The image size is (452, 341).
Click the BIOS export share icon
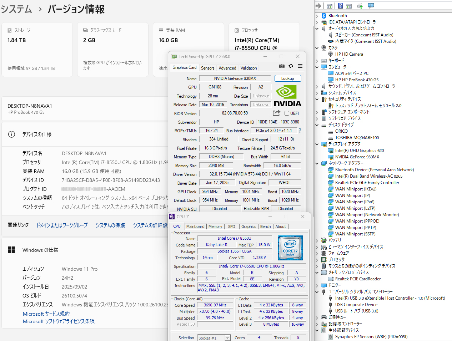[x=276, y=113]
